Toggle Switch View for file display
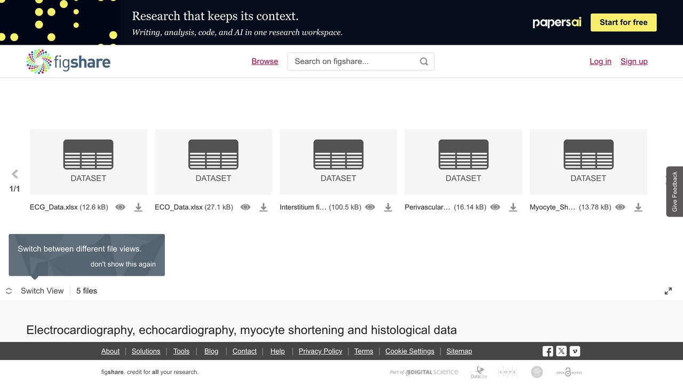This screenshot has width=683, height=384. tap(35, 291)
